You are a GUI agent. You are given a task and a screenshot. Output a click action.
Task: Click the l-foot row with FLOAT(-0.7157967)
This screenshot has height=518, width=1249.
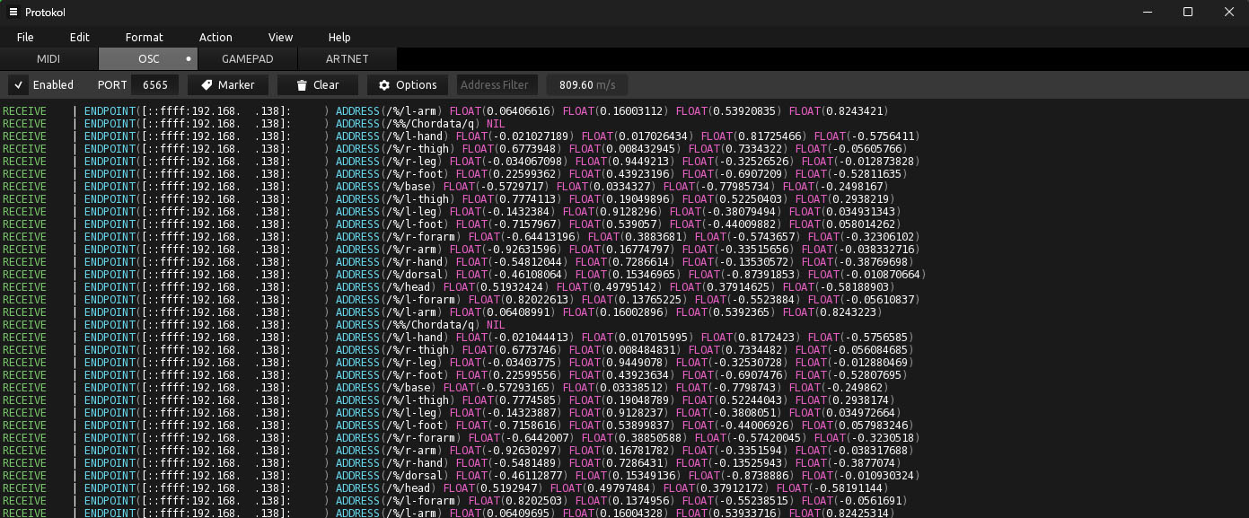pos(451,224)
